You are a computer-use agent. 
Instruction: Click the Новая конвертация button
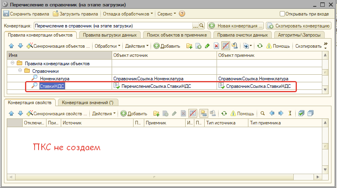(236, 26)
